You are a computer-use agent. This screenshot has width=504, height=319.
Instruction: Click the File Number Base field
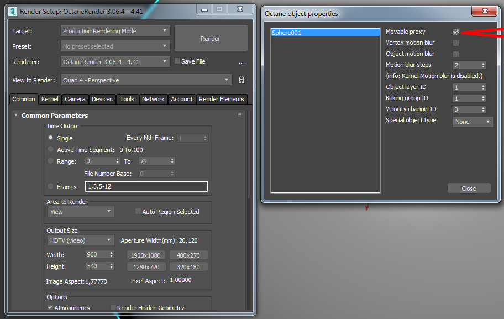point(156,174)
